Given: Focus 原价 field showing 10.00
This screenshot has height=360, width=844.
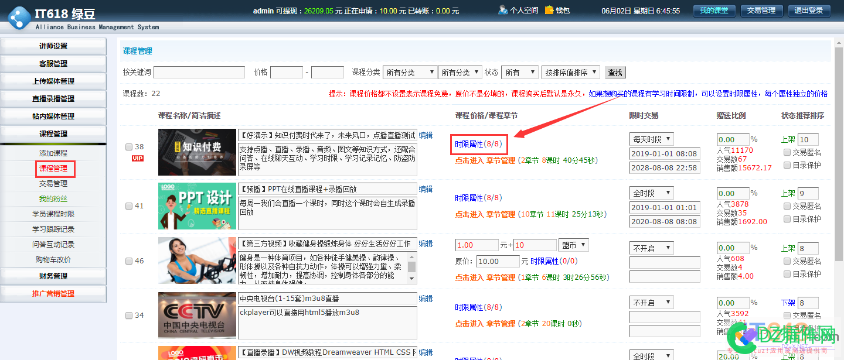Looking at the screenshot, I should click(x=498, y=261).
